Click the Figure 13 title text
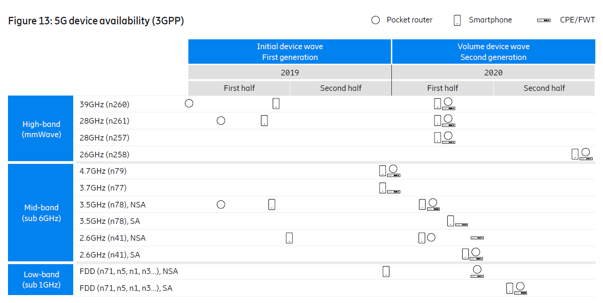The image size is (603, 303). click(96, 21)
